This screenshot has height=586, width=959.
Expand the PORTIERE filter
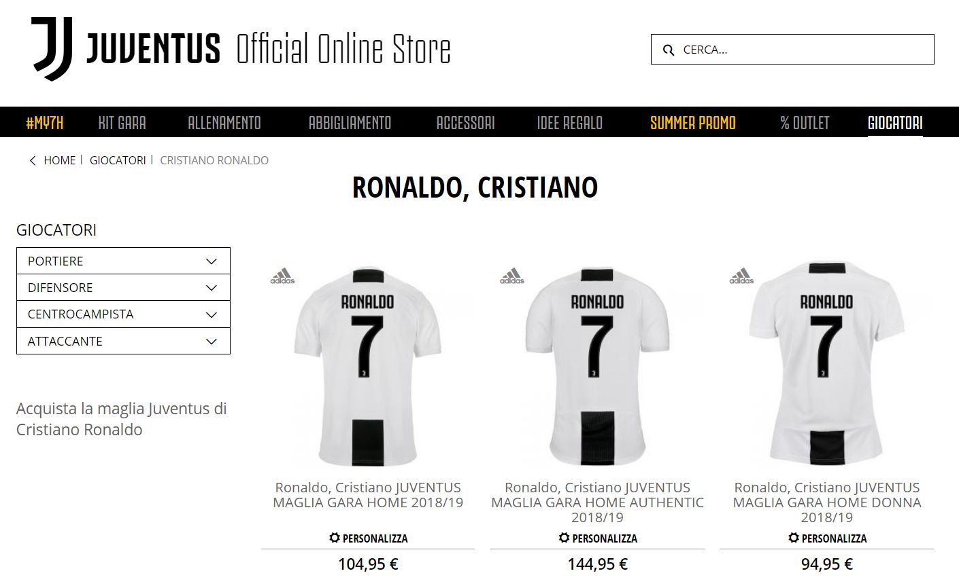pyautogui.click(x=122, y=261)
